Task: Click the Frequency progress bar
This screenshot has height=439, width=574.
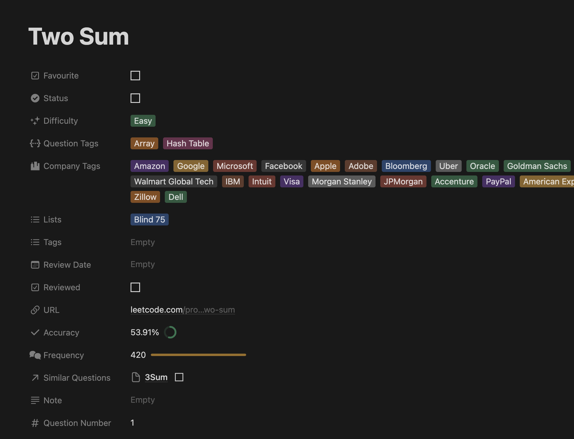Action: 198,355
